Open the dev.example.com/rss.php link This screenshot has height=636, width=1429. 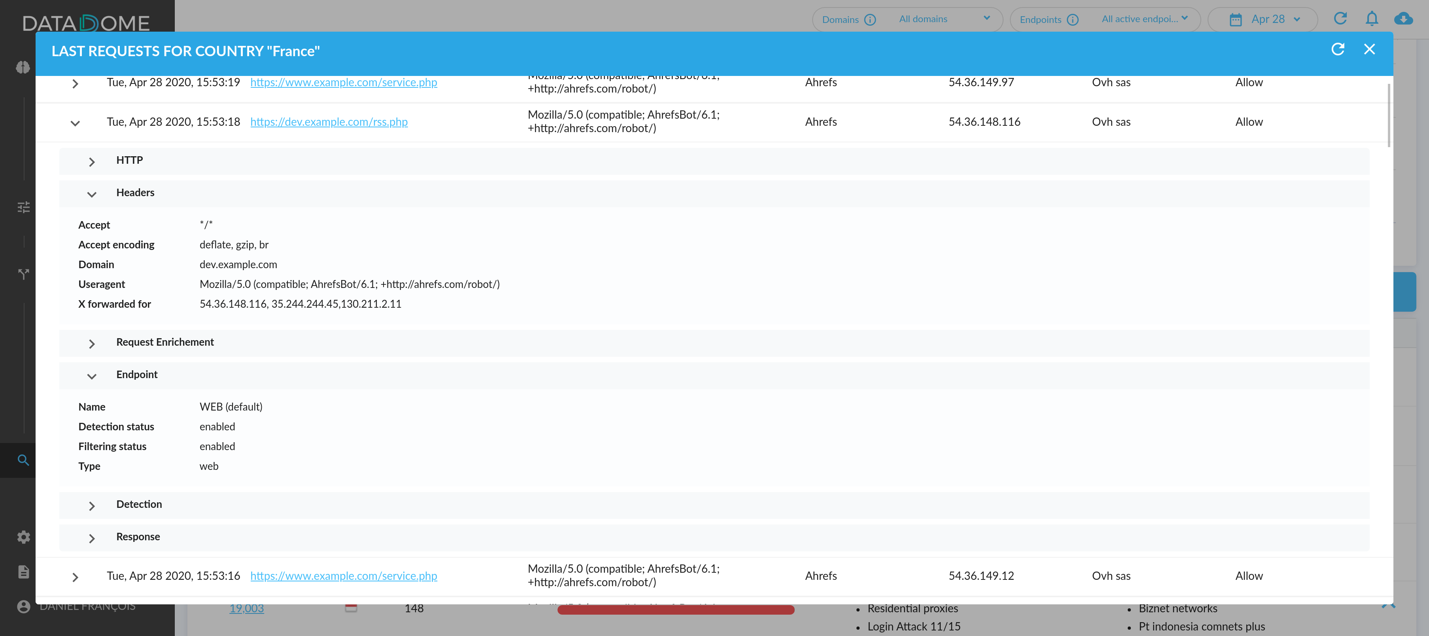click(329, 121)
